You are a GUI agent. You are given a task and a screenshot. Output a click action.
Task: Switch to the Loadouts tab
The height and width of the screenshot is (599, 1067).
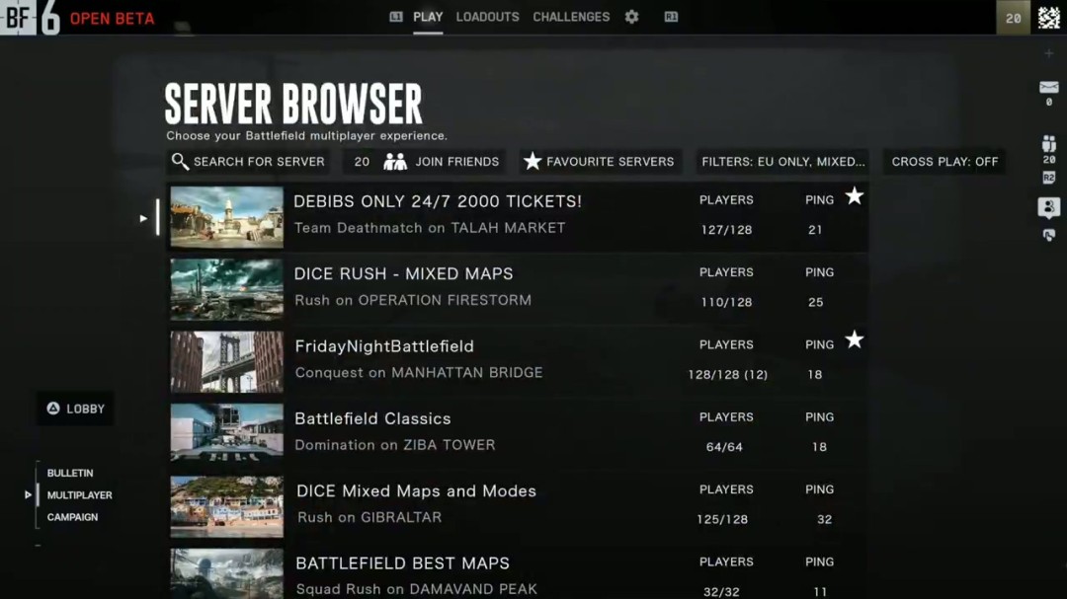pos(487,17)
